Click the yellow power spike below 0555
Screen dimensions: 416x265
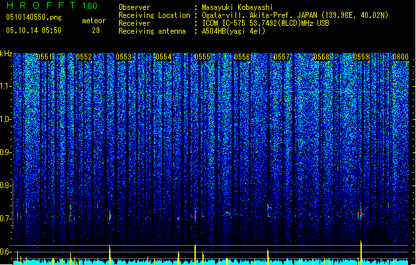(x=195, y=254)
